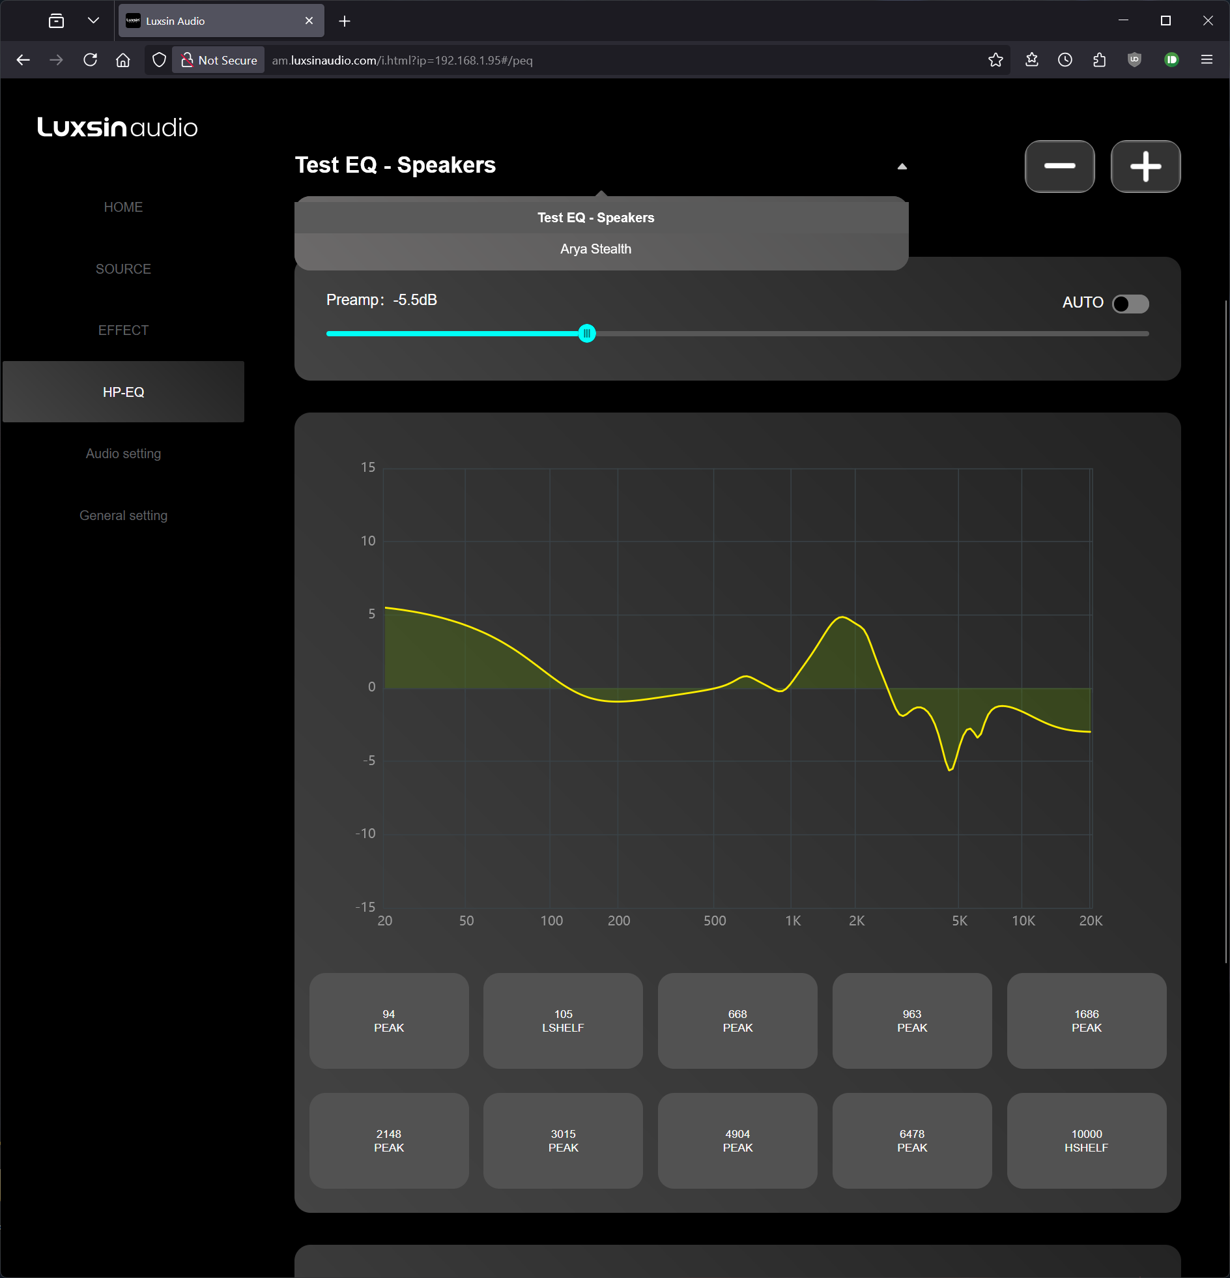Select the 668 PEAK filter band
This screenshot has width=1230, height=1278.
tap(737, 1021)
